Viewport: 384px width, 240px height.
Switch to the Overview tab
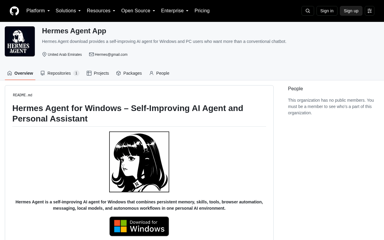tap(20, 73)
